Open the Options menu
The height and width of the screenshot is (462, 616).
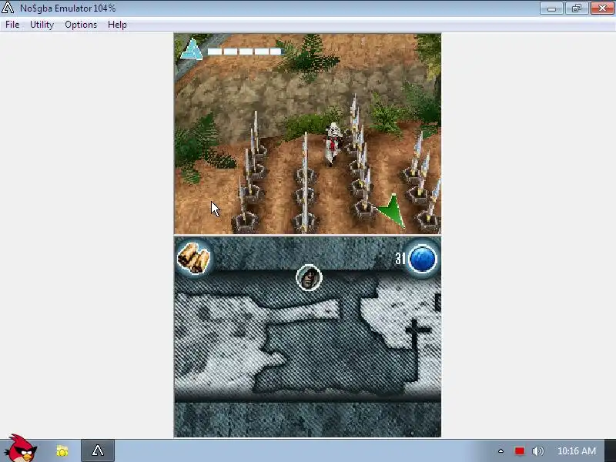click(81, 25)
